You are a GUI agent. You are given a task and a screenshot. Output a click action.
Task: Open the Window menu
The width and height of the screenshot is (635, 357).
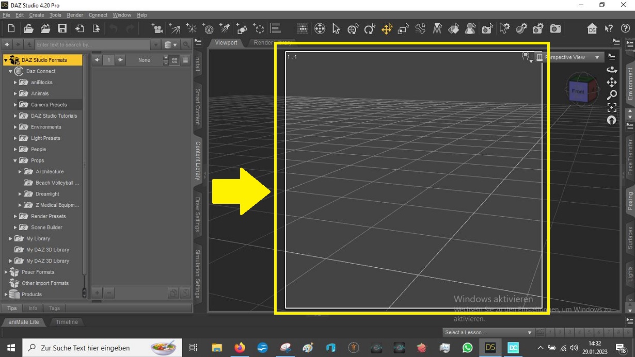(x=122, y=15)
